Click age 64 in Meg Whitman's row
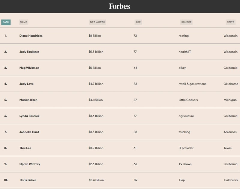Viewport: 240px width, 189px height. pyautogui.click(x=135, y=68)
